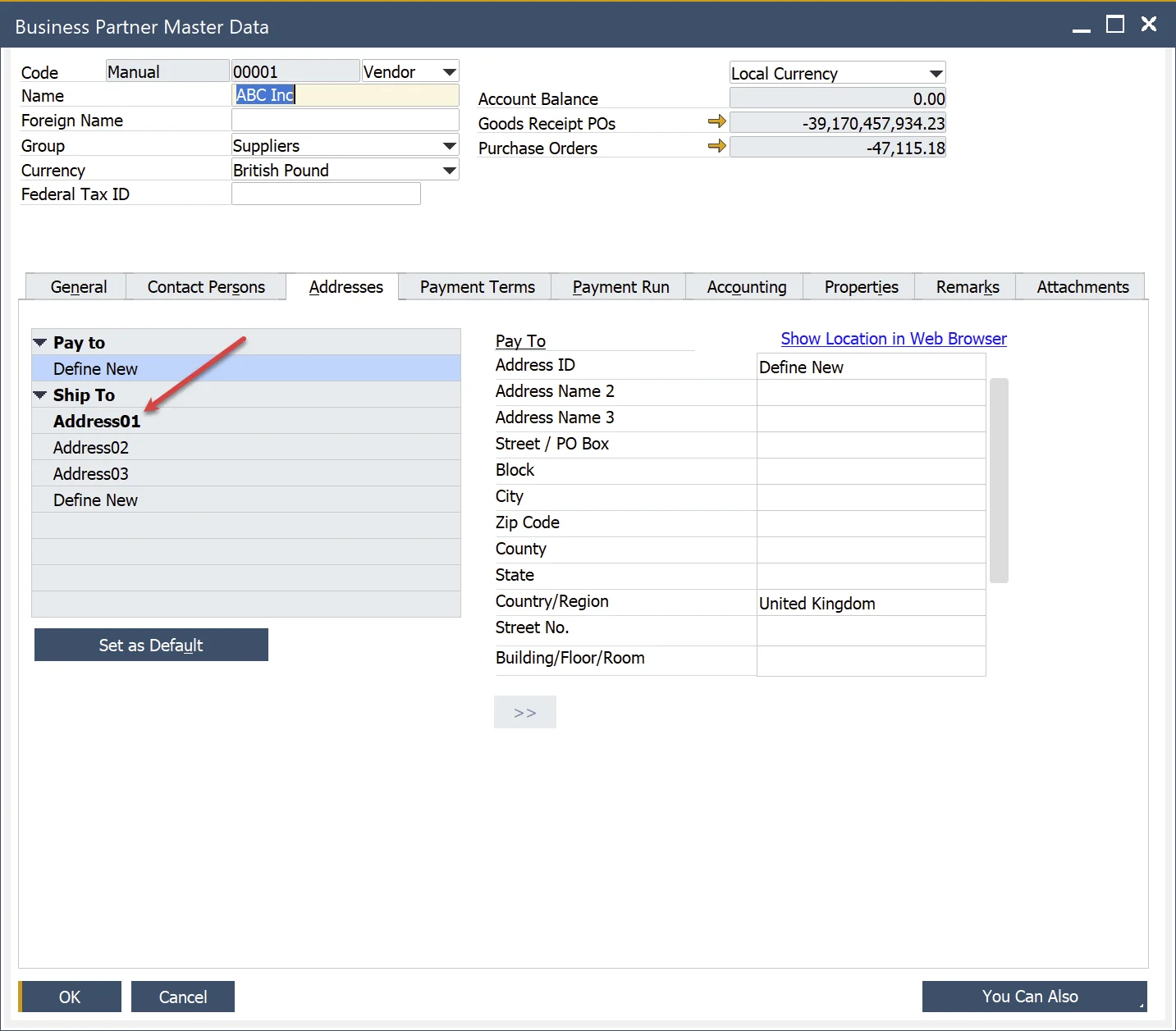Click Show Location in Web Browser link
Viewport: 1176px width, 1031px height.
tap(893, 339)
